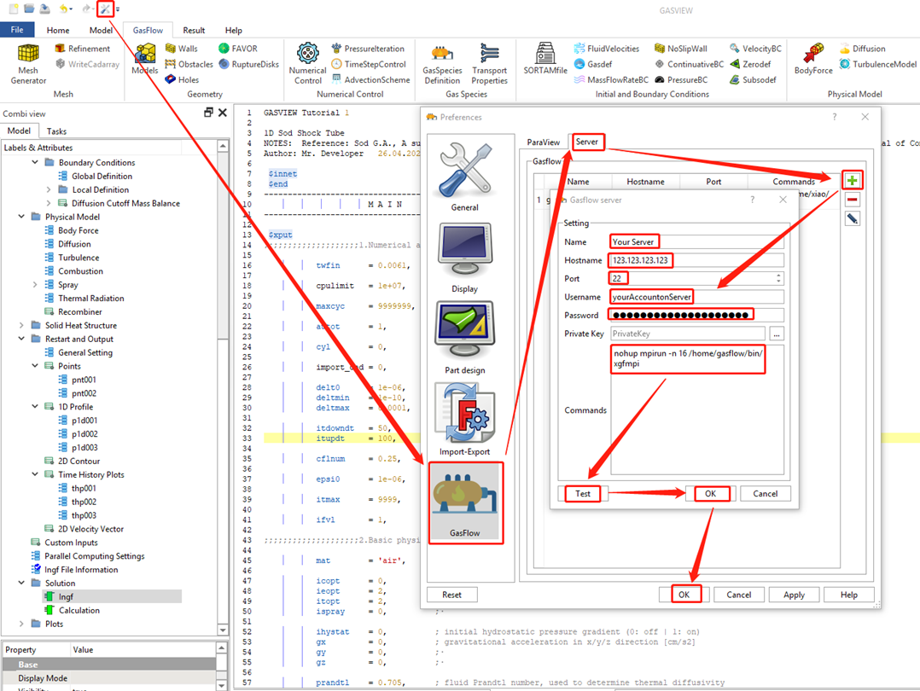Collapse the Physical Model tree node
920x691 pixels.
[x=21, y=217]
